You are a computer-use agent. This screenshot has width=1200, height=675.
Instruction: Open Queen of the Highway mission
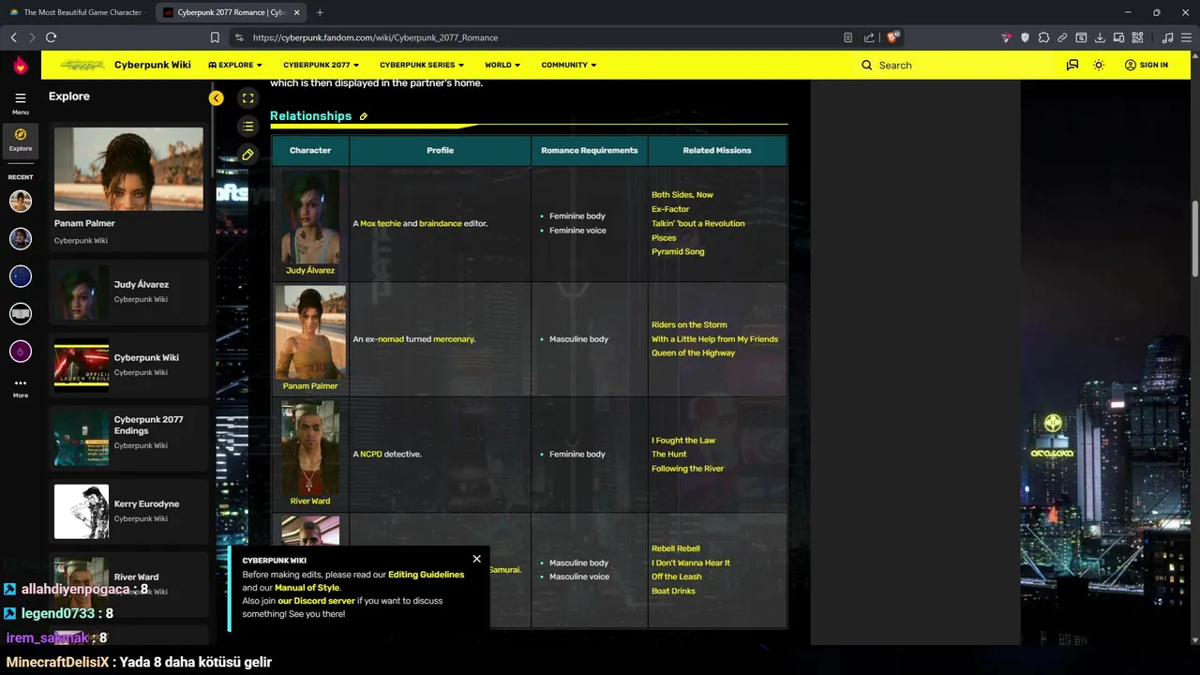[693, 352]
